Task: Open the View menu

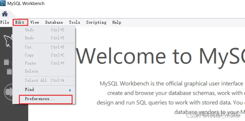Action: click(35, 23)
